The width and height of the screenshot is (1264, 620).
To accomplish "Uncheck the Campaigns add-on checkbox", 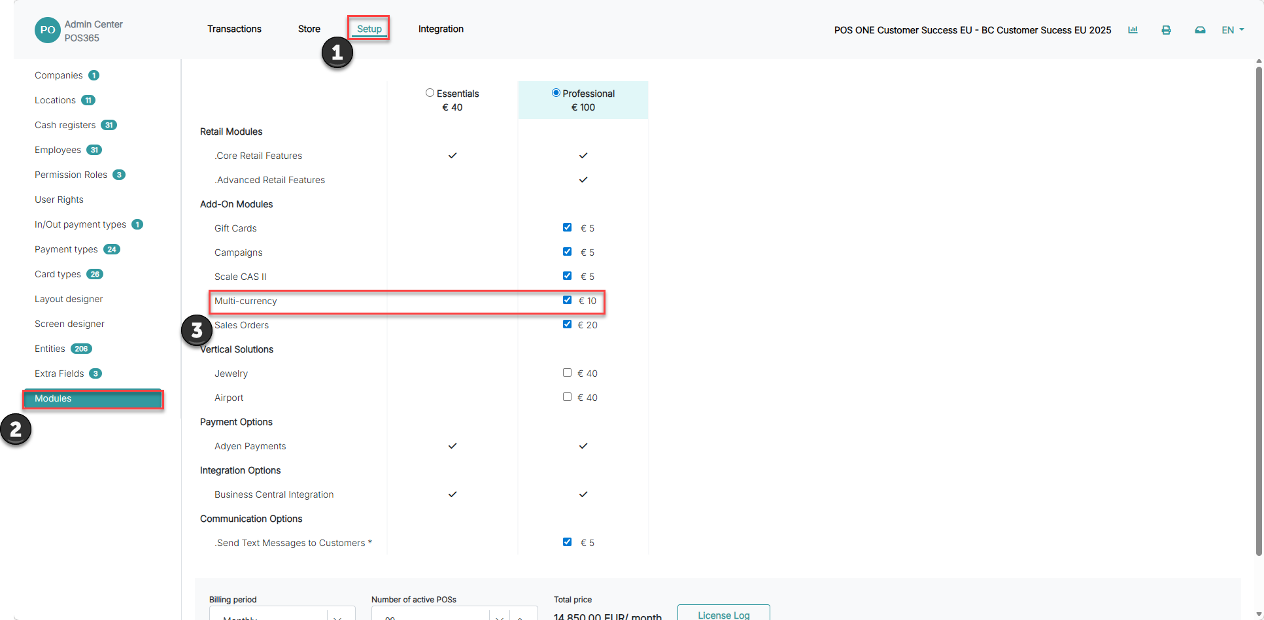I will [x=567, y=252].
